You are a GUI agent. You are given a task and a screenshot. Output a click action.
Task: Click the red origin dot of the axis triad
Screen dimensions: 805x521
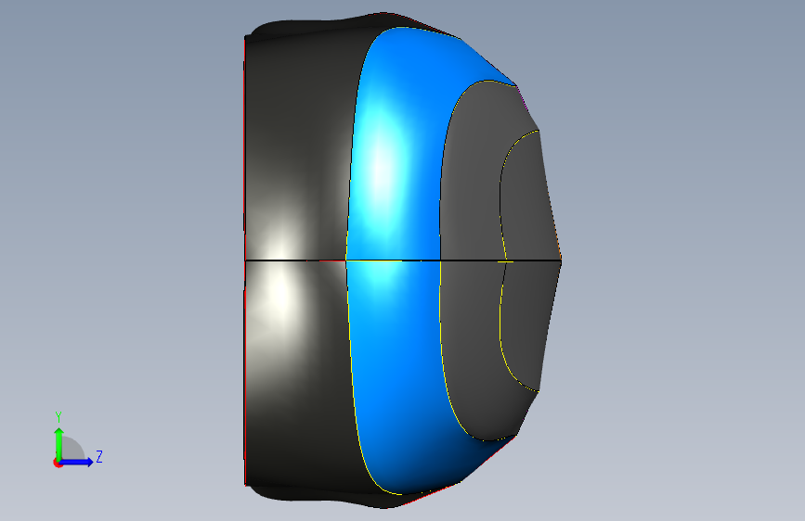point(58,463)
